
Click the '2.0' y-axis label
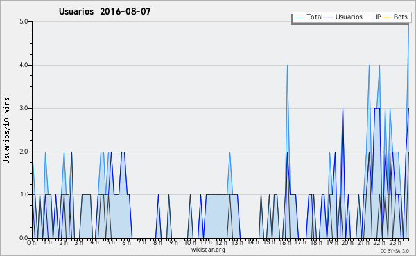[x=24, y=152]
